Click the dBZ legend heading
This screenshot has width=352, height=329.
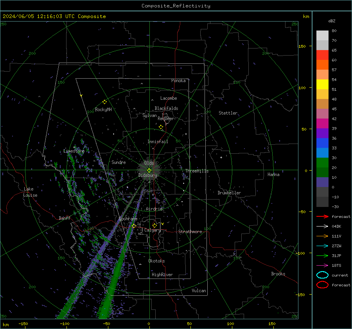pos(332,21)
